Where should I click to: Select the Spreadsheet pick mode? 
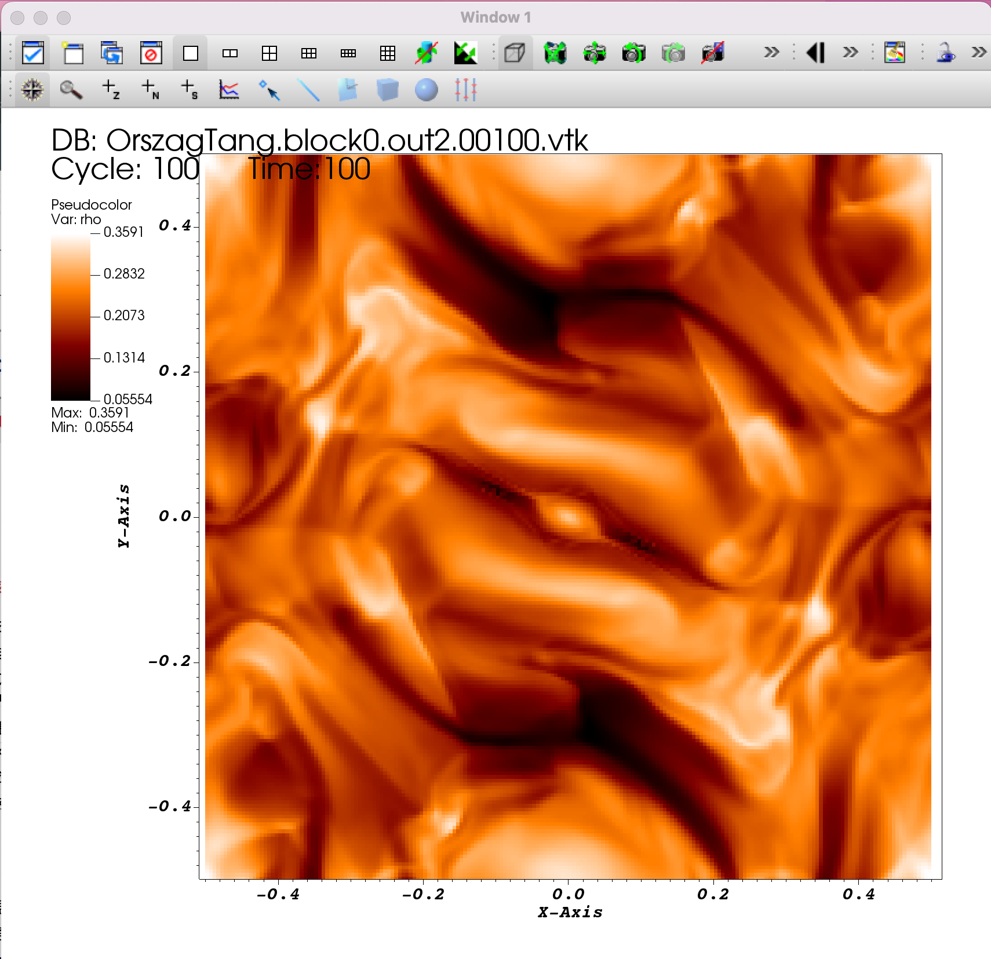(x=190, y=90)
